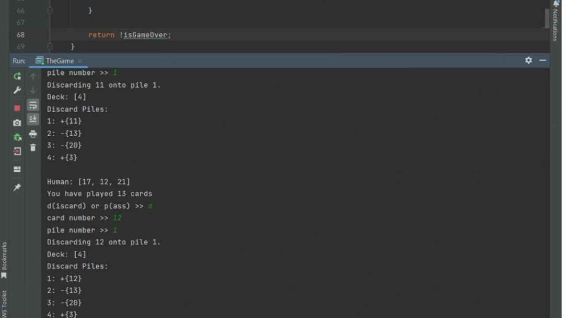This screenshot has height=318, width=566.
Task: Open the Bookmarks tool window
Action: coord(4,260)
